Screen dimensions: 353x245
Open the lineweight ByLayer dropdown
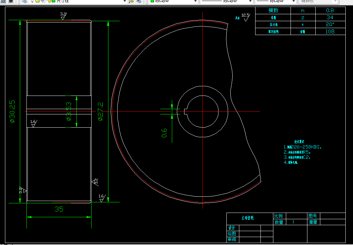294,1
